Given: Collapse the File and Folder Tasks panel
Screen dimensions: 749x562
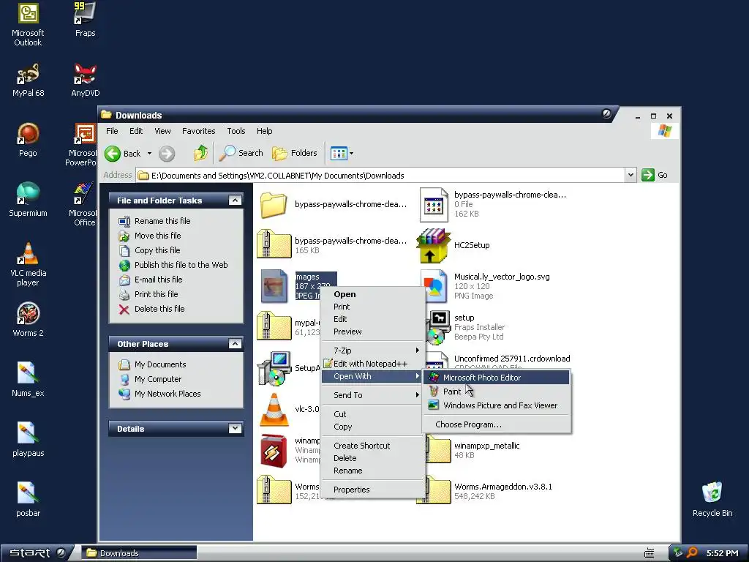Looking at the screenshot, I should tap(235, 201).
